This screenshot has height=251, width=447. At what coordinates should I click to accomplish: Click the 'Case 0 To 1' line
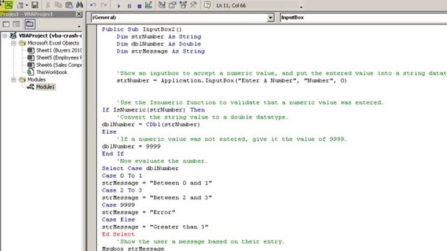[x=122, y=176]
